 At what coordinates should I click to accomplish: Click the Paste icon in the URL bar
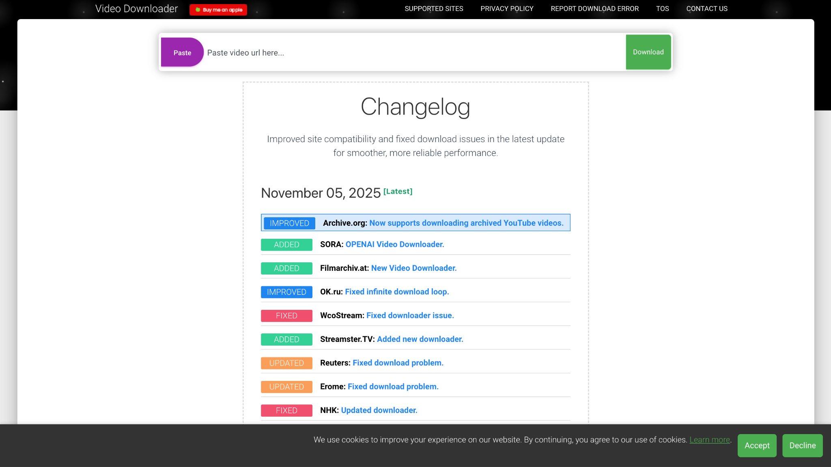tap(182, 52)
